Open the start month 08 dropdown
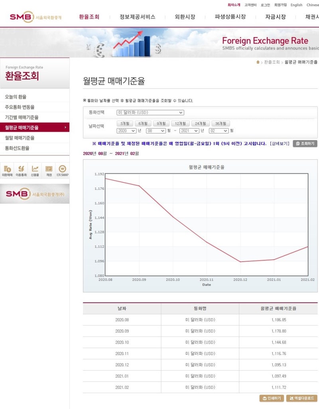This screenshot has width=319, height=409. (x=156, y=131)
